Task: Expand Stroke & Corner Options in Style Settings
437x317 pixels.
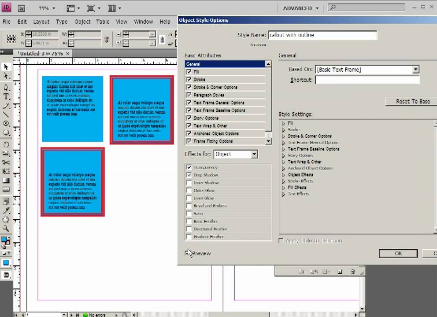Action: [284, 136]
